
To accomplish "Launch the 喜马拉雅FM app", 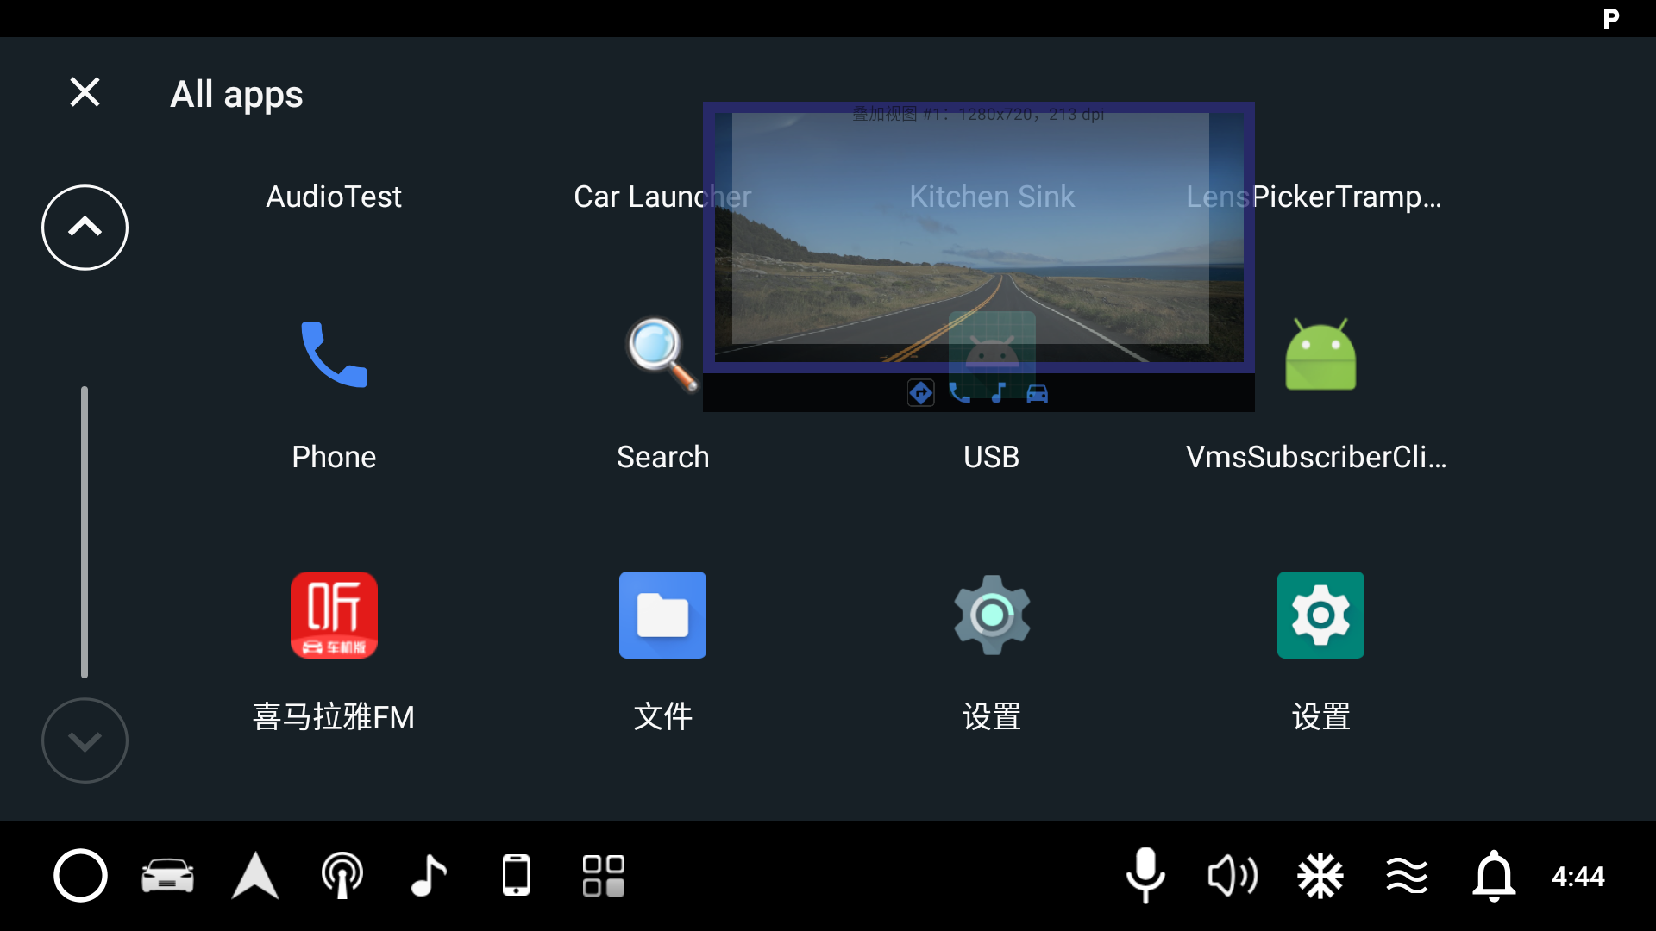I will pos(334,615).
